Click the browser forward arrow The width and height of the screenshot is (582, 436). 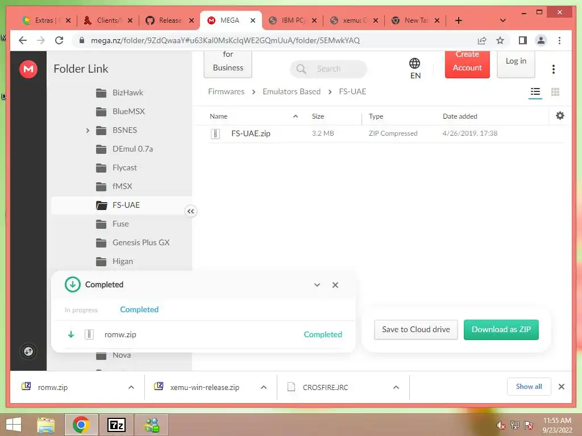41,40
